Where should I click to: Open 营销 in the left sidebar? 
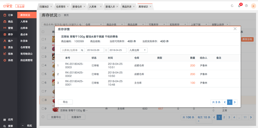[x=8, y=28]
